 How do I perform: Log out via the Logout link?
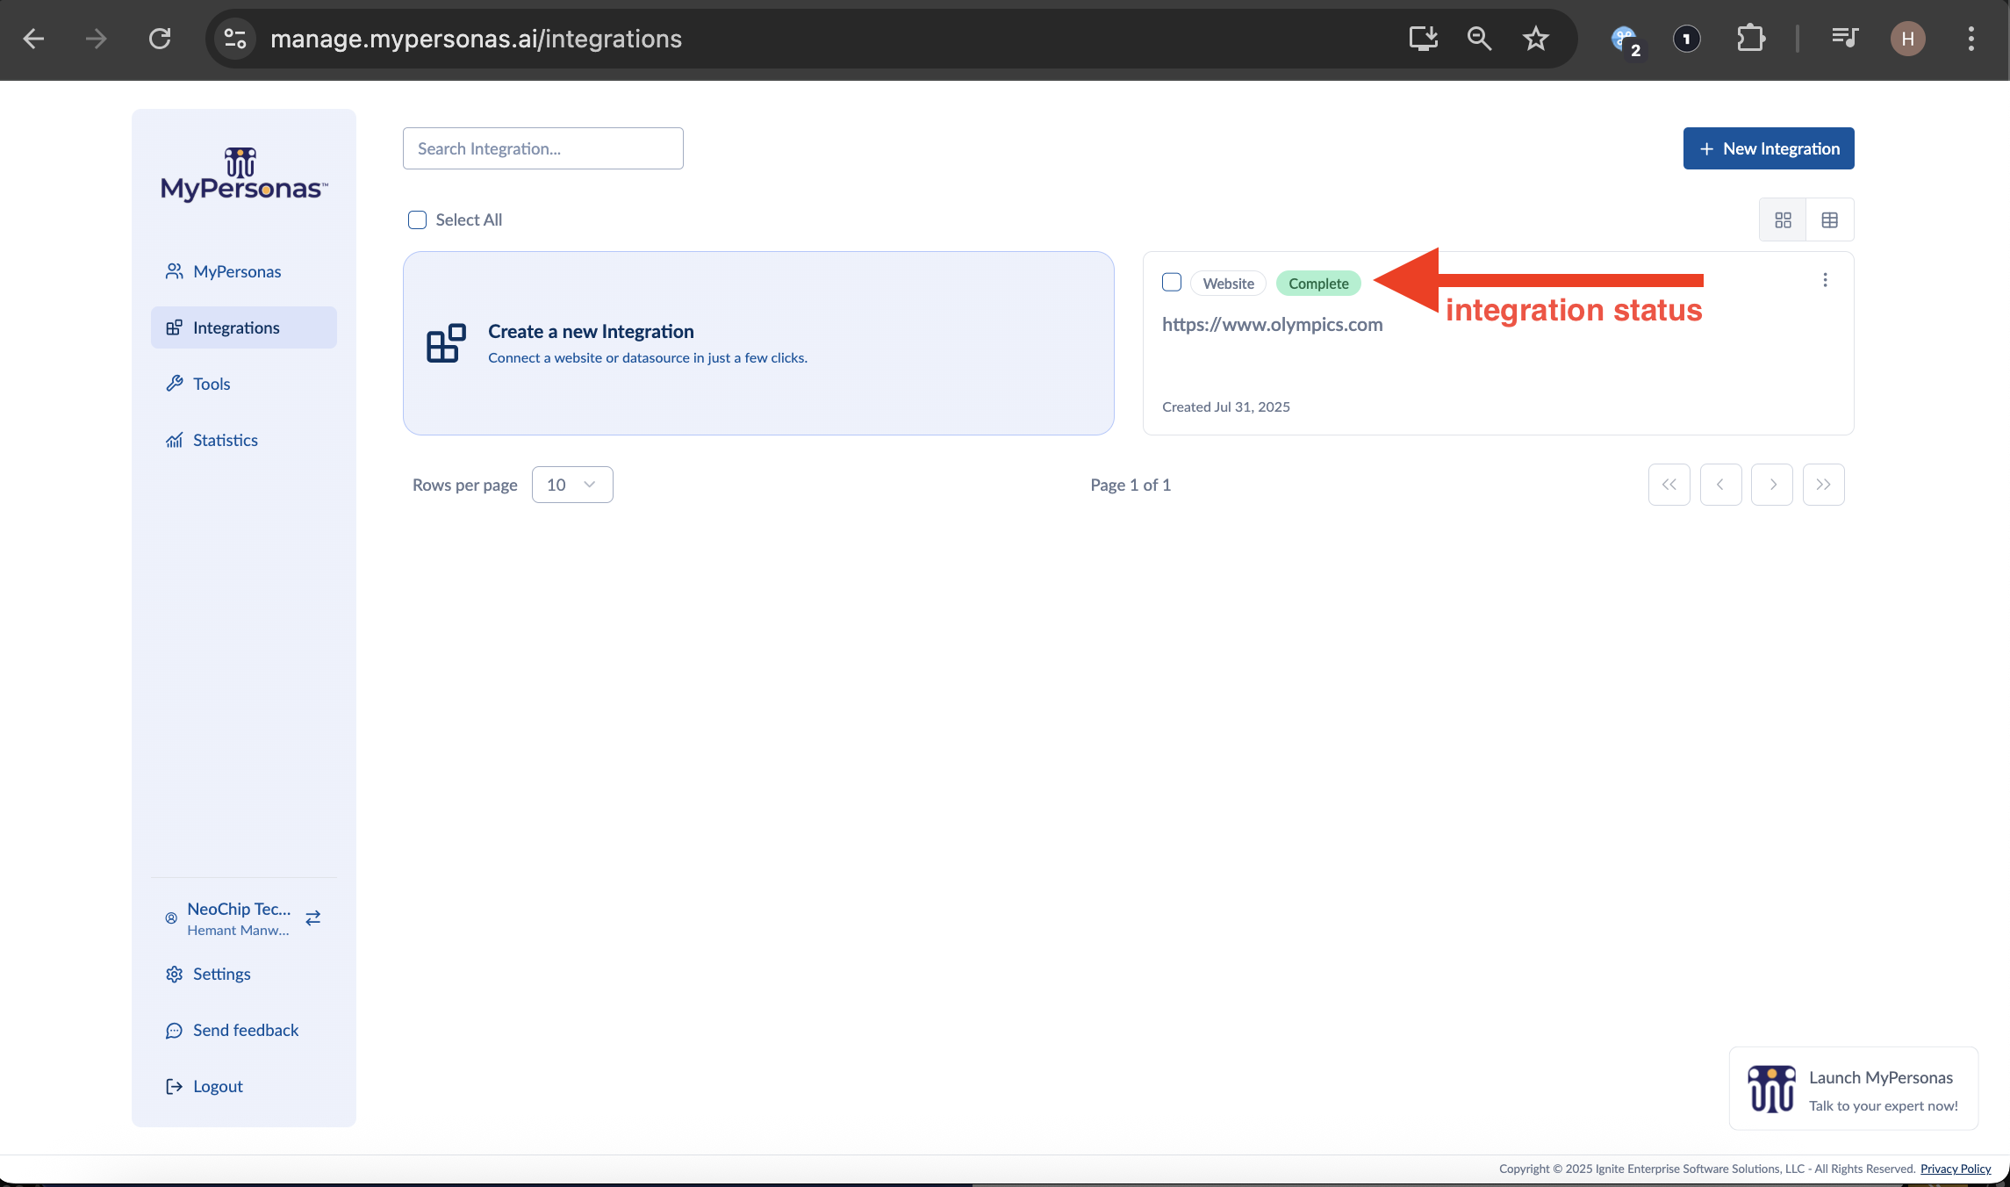pos(244,1086)
